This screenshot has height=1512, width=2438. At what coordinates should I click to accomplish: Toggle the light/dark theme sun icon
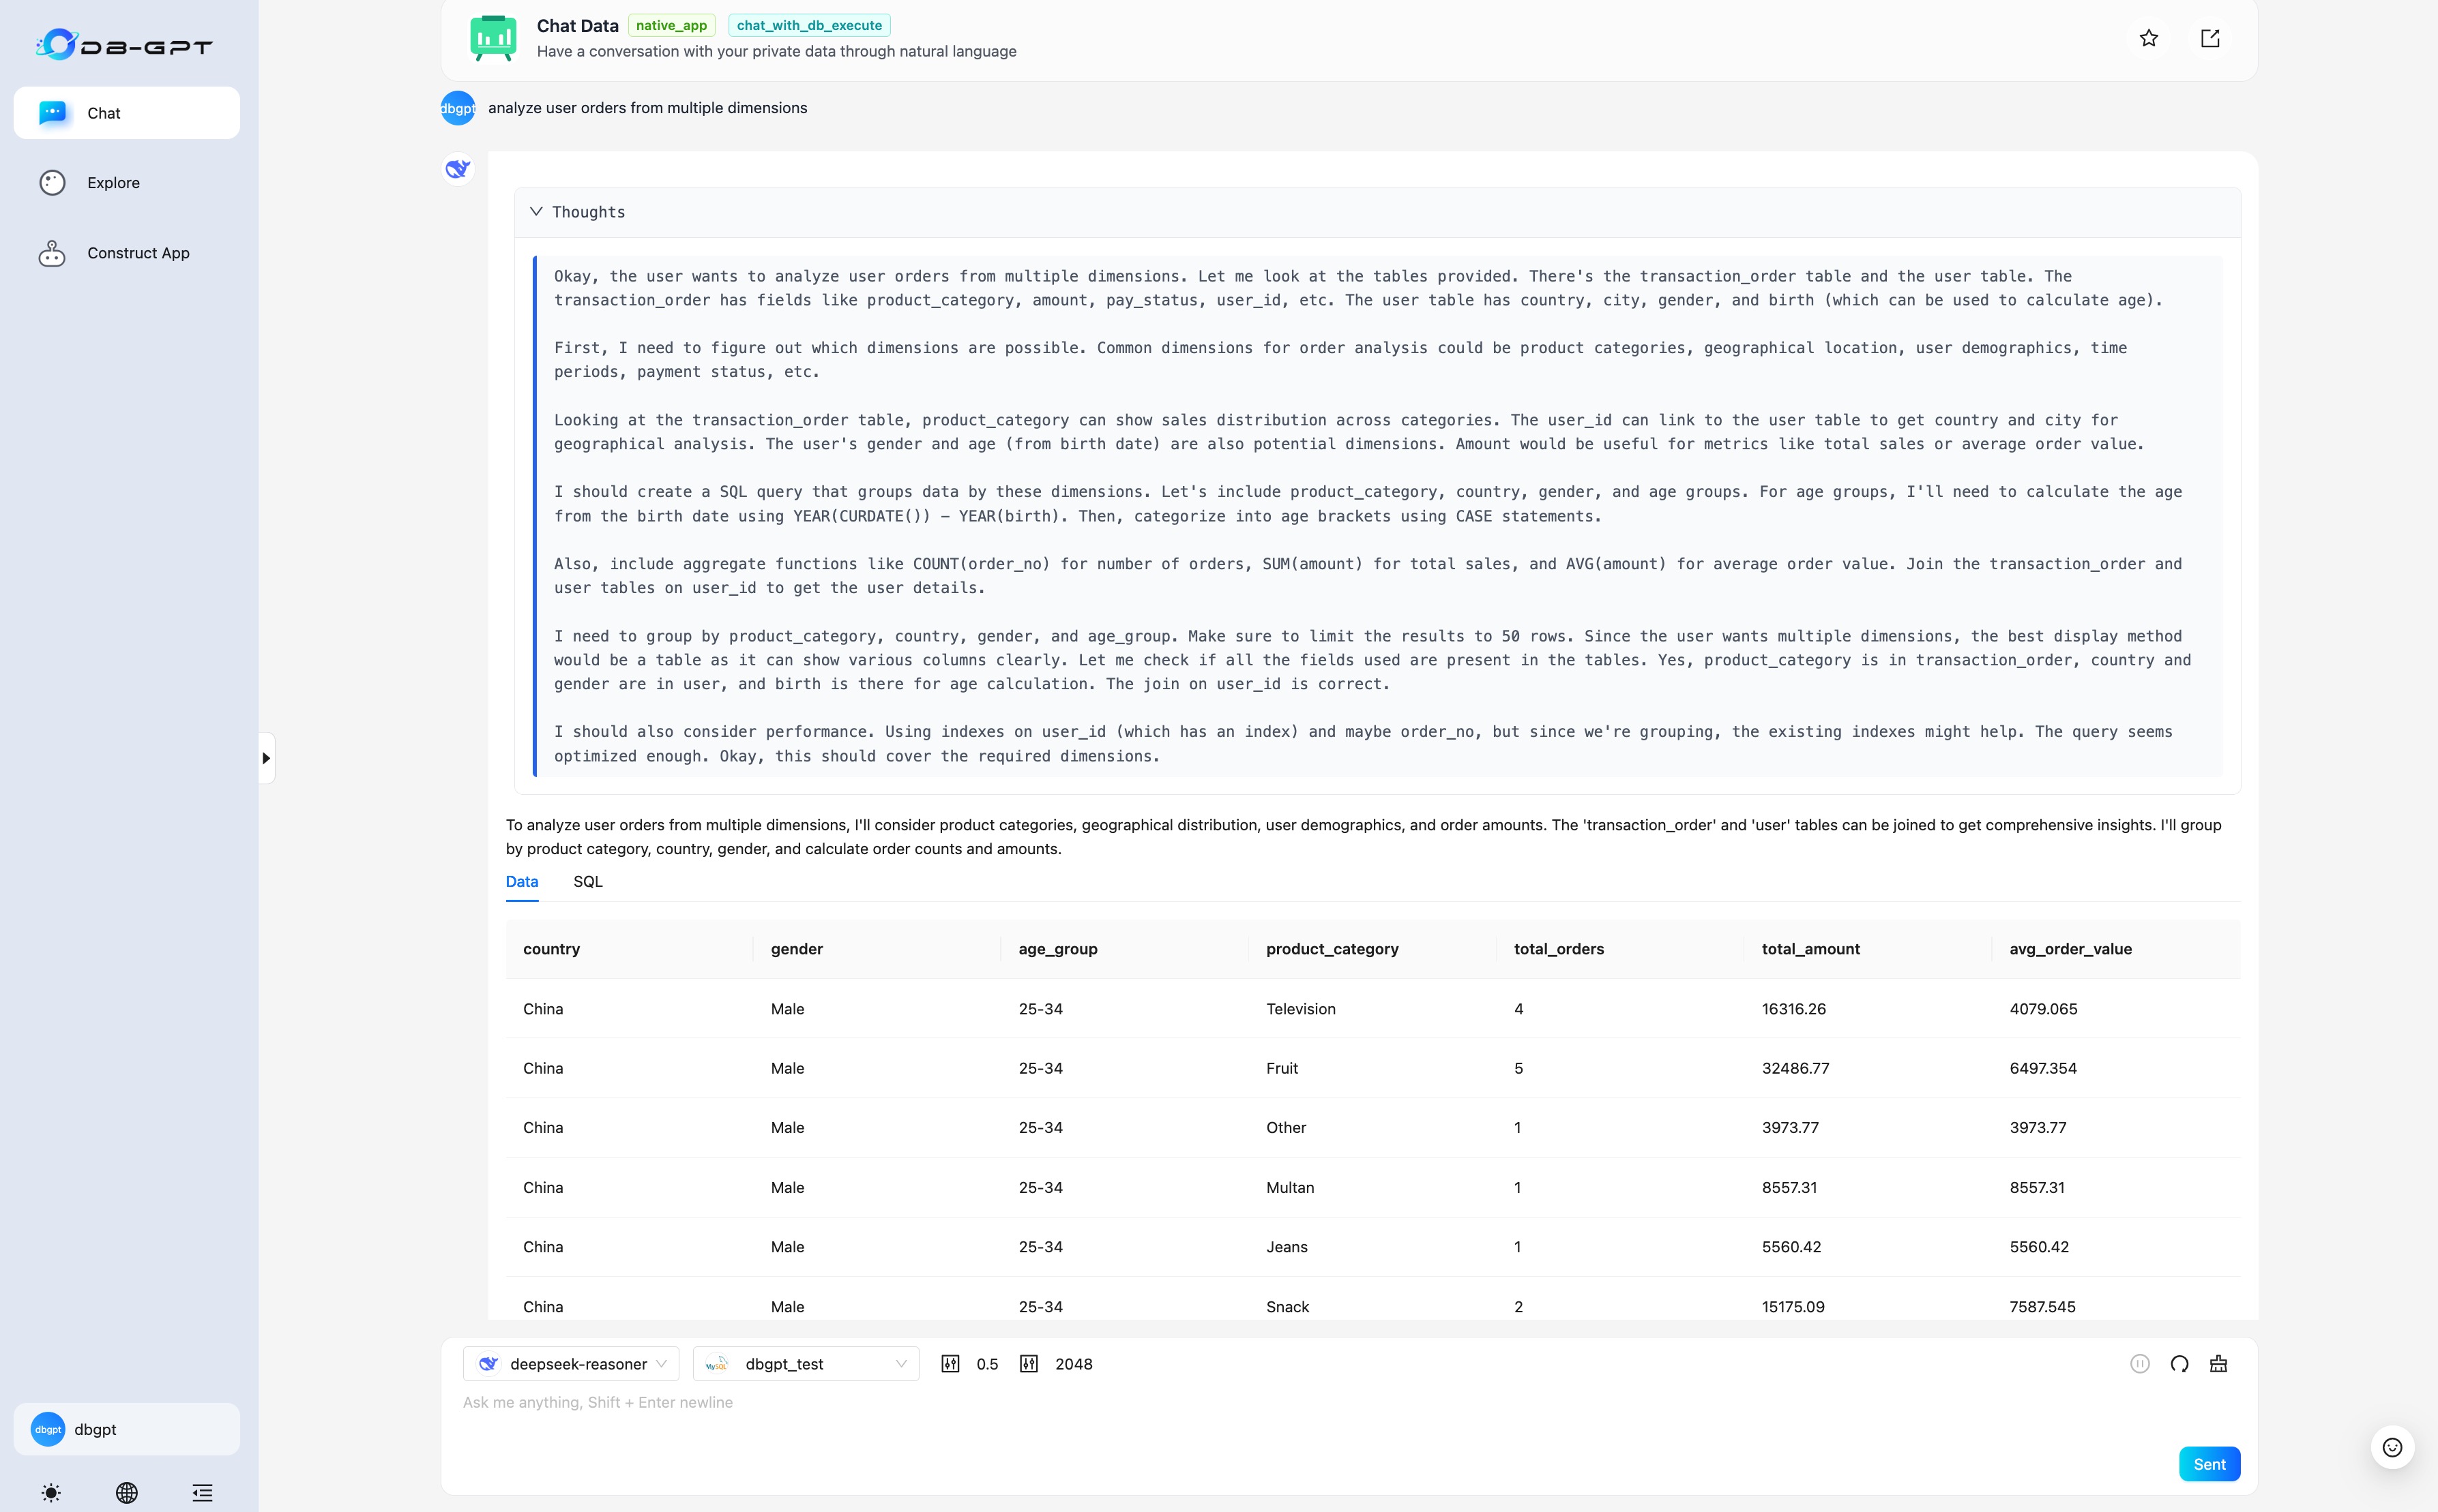[51, 1492]
